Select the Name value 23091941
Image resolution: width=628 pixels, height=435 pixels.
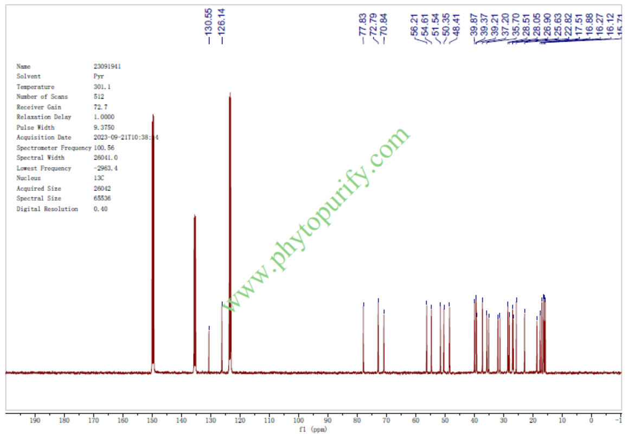[107, 66]
